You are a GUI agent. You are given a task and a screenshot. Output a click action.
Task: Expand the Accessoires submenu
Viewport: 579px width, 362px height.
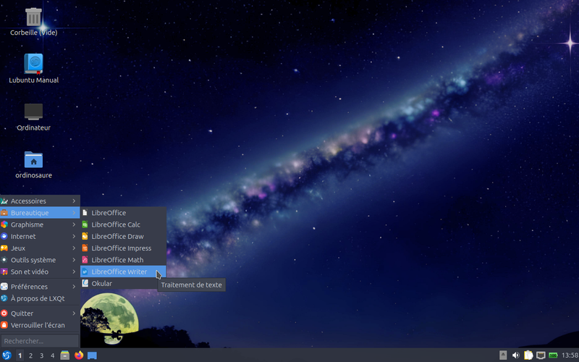(40, 201)
